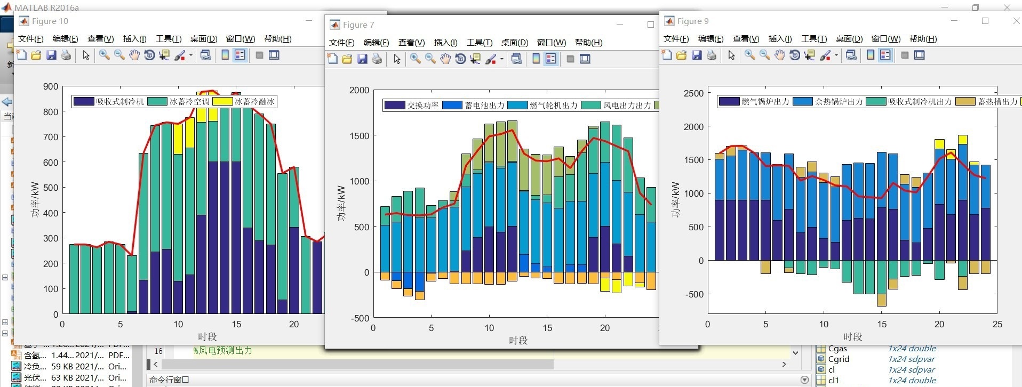Click 桌面(D) menu in Figure 9

(x=849, y=39)
